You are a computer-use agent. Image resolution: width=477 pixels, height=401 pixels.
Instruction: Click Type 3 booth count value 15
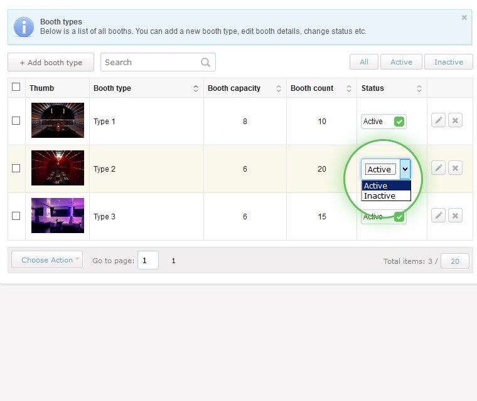[322, 217]
